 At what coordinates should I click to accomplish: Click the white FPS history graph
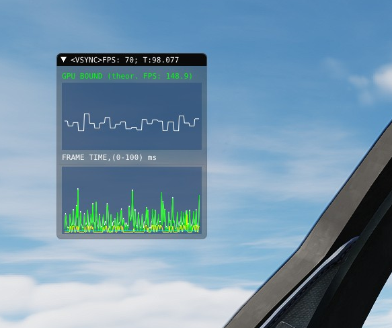132,116
